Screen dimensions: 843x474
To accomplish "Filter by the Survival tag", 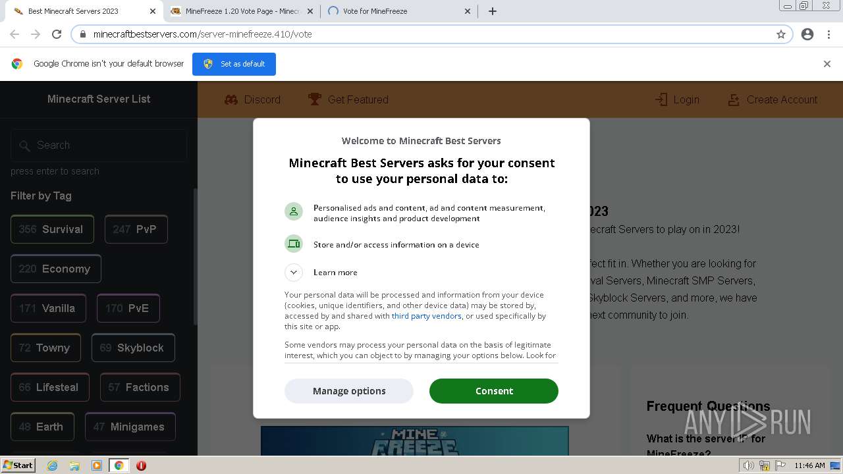I will pyautogui.click(x=52, y=229).
